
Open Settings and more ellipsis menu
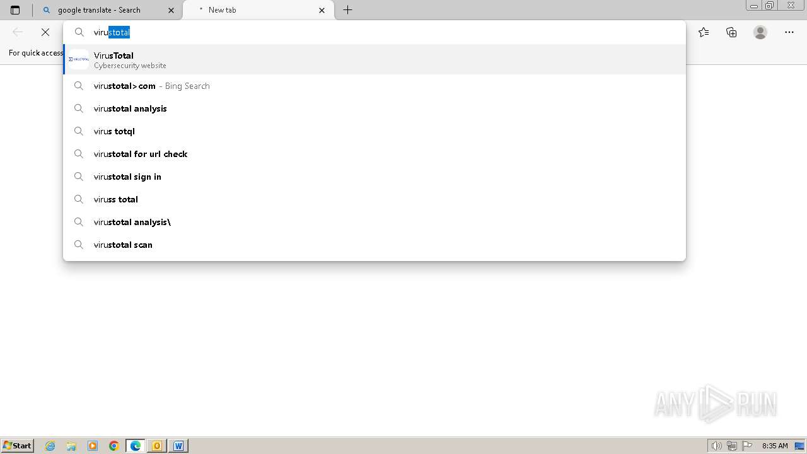pyautogui.click(x=789, y=32)
